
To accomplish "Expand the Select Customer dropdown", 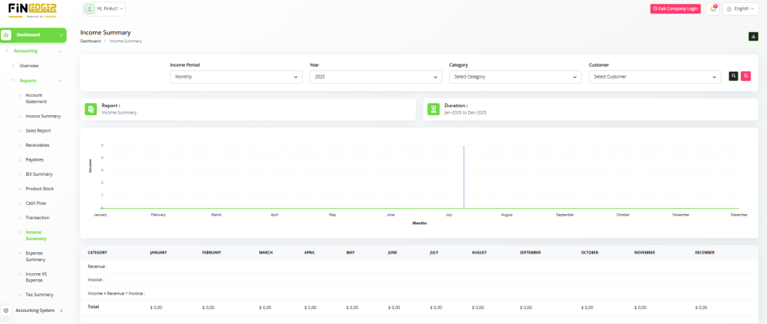I will click(x=654, y=76).
